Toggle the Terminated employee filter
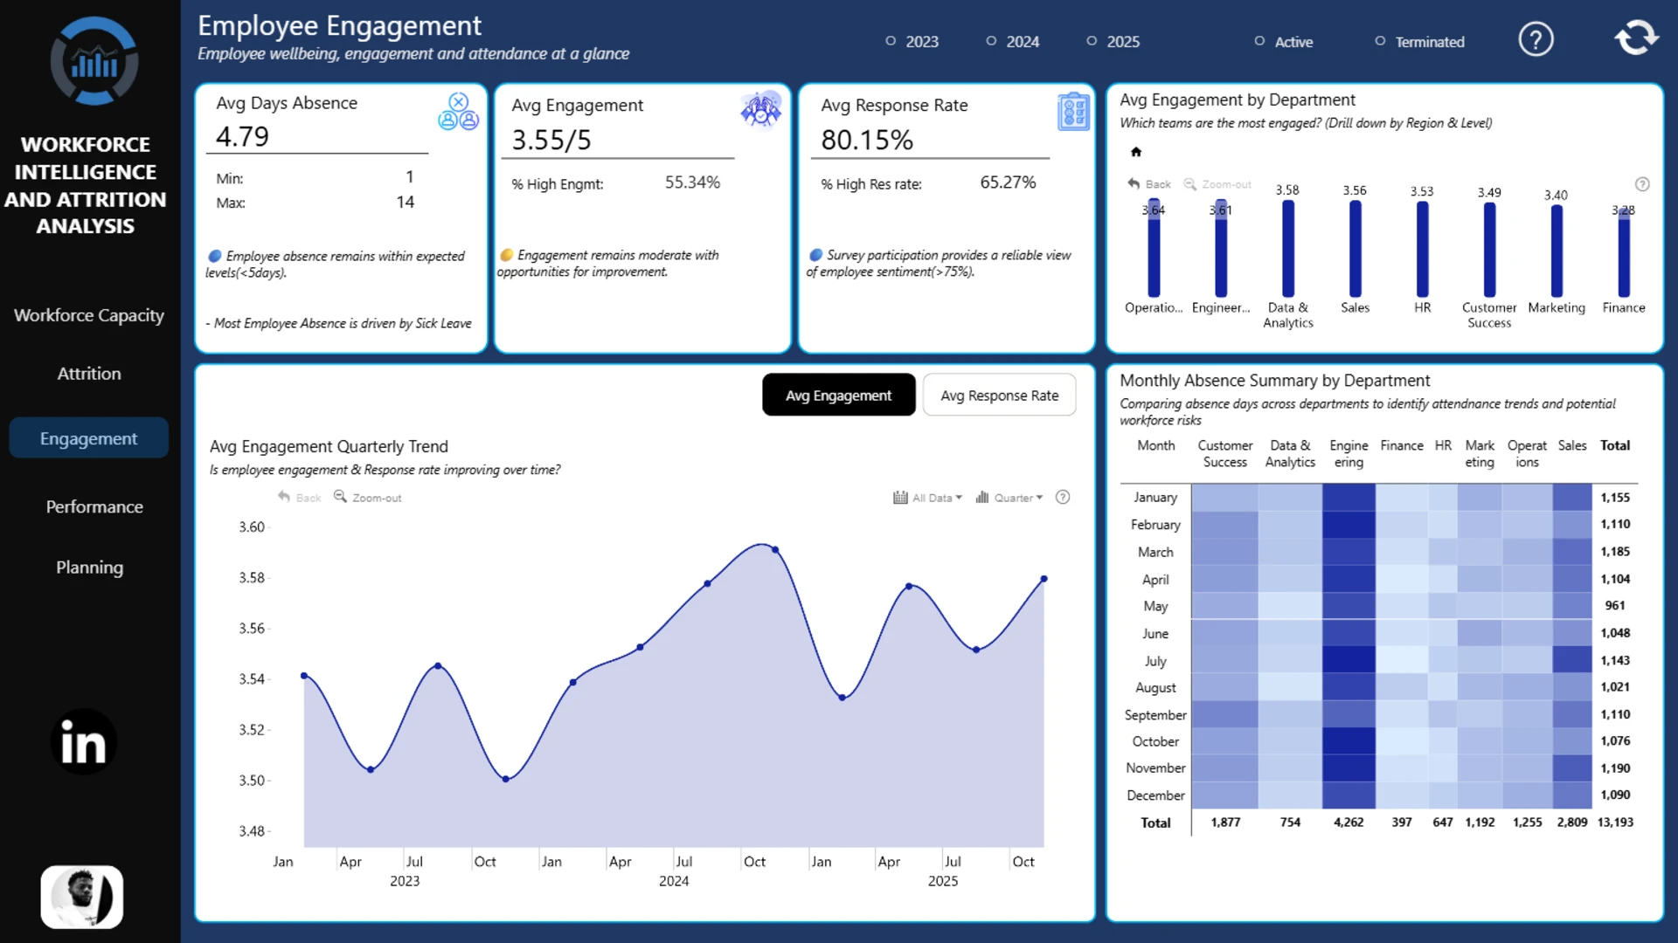This screenshot has width=1678, height=943. pyautogui.click(x=1419, y=42)
